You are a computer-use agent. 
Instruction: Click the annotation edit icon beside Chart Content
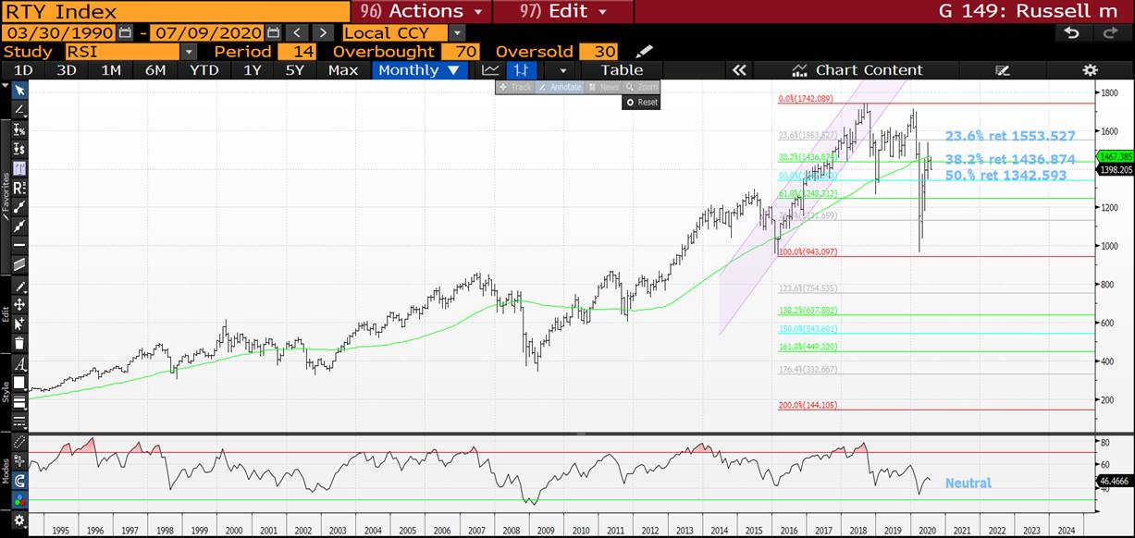tap(1003, 70)
